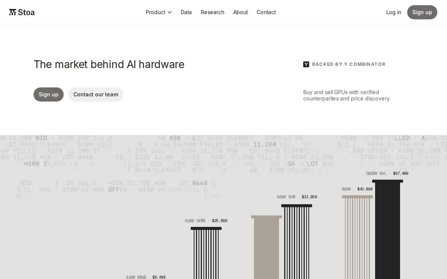447x279 pixels.
Task: Click the Buy and sell GPUs description
Action: (347, 95)
